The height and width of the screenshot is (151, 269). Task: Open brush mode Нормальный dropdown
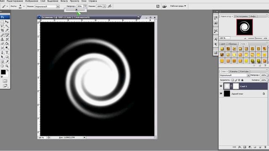coord(58,6)
